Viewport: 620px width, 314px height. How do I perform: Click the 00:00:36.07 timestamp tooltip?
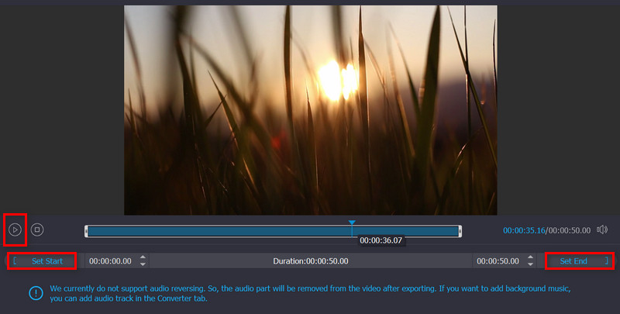(x=381, y=241)
